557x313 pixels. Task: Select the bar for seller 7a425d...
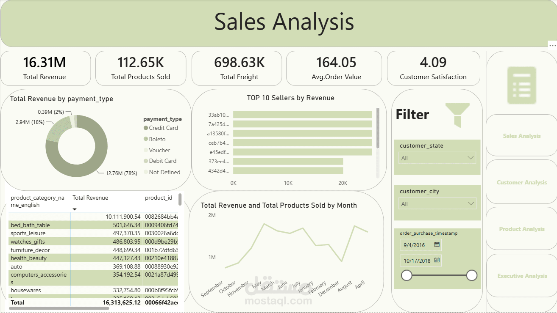[302, 124]
